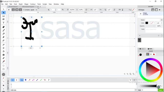Viewport: 164px width, 92px height.
Task: Toggle the second dark view button
Action: pos(17,10)
